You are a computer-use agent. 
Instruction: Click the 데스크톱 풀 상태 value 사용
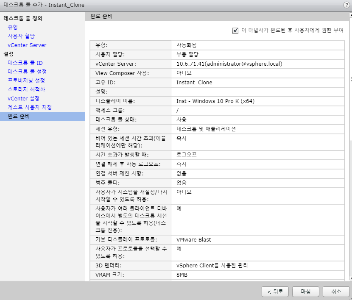pos(182,120)
